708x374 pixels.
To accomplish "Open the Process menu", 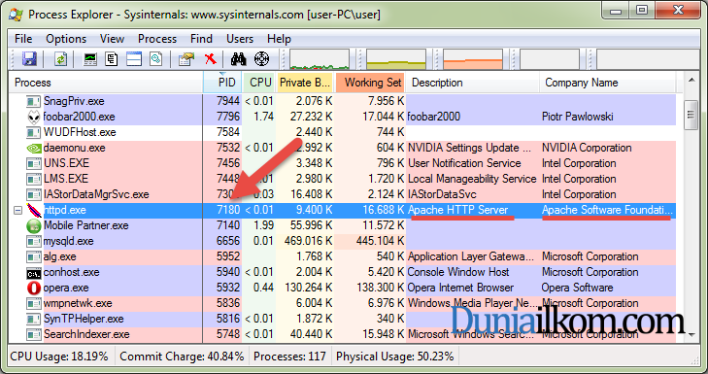I will [x=157, y=39].
